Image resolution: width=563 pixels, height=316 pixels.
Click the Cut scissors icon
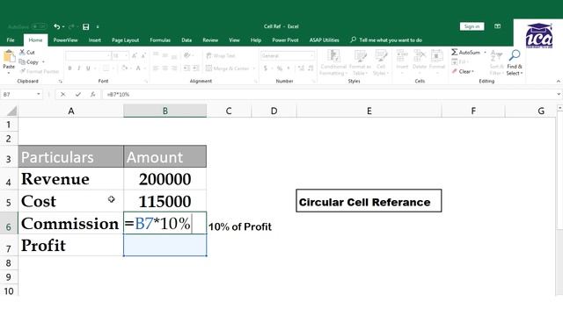pos(23,53)
